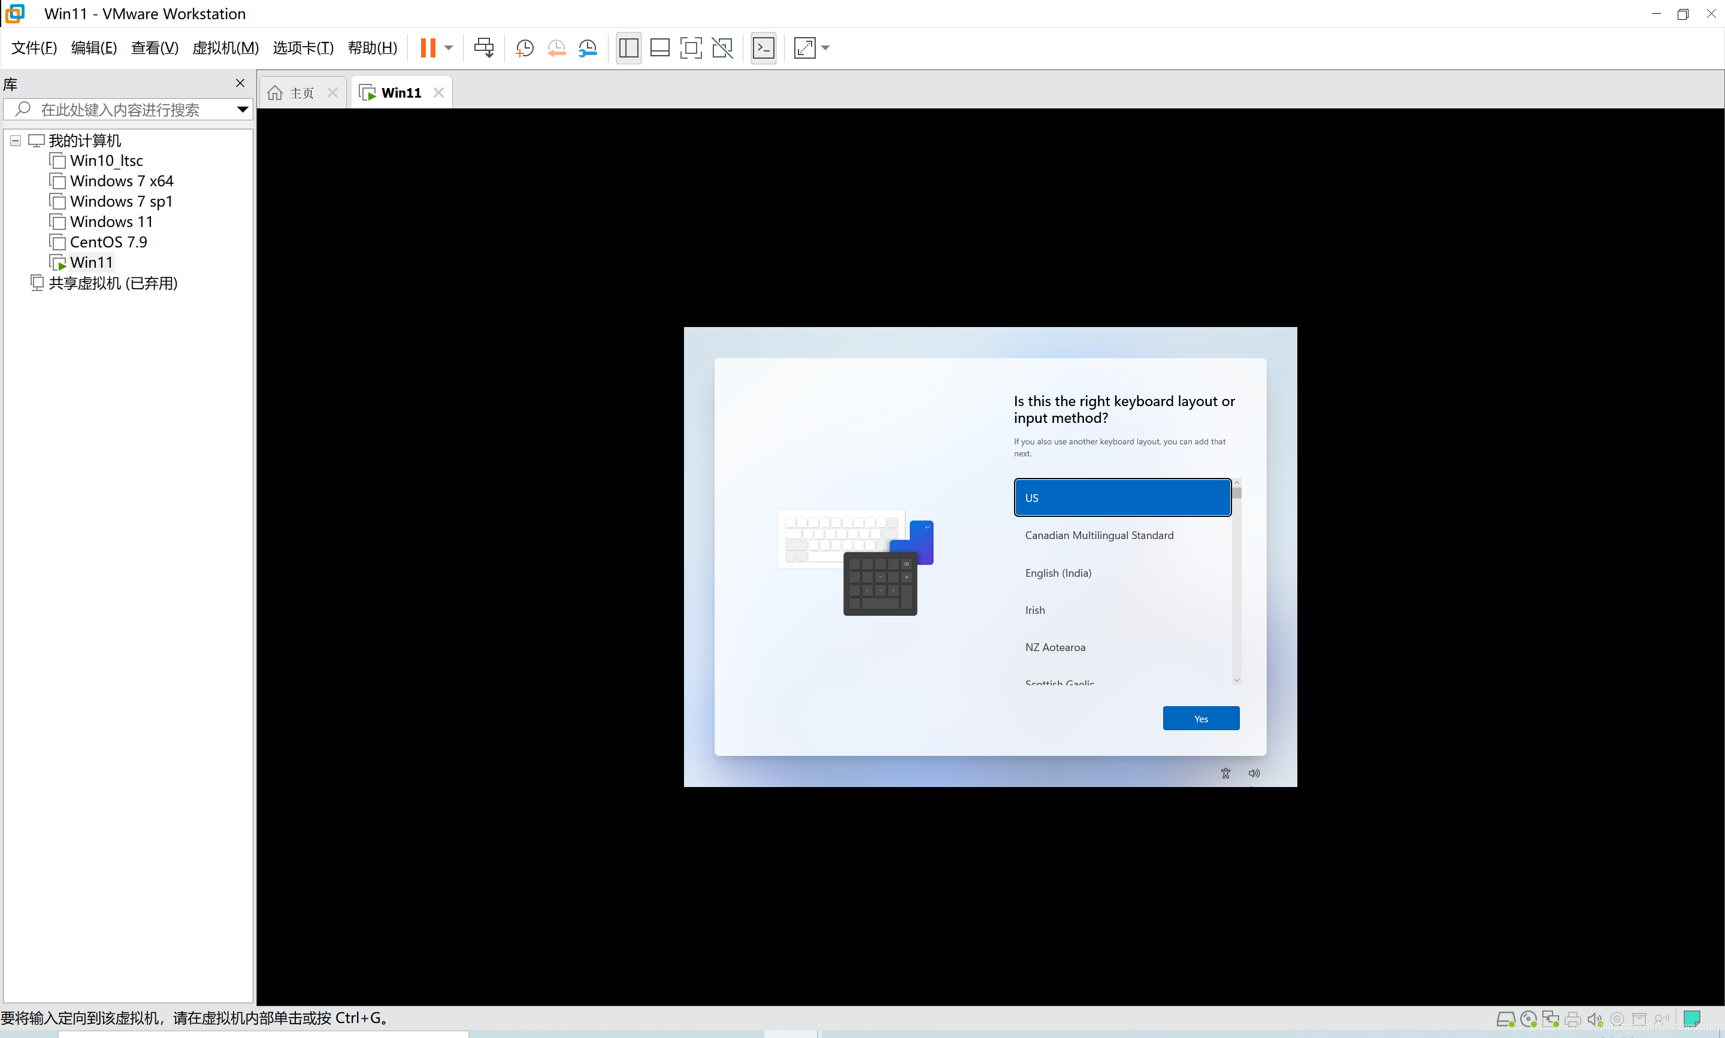Click the webcam device status icon
The height and width of the screenshot is (1038, 1725).
click(x=1617, y=1019)
